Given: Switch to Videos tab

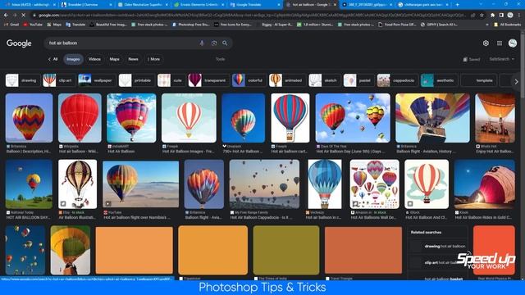Looking at the screenshot, I should pos(94,59).
